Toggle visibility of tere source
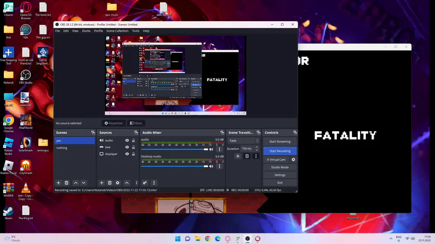This screenshot has width=435, height=244. click(127, 147)
